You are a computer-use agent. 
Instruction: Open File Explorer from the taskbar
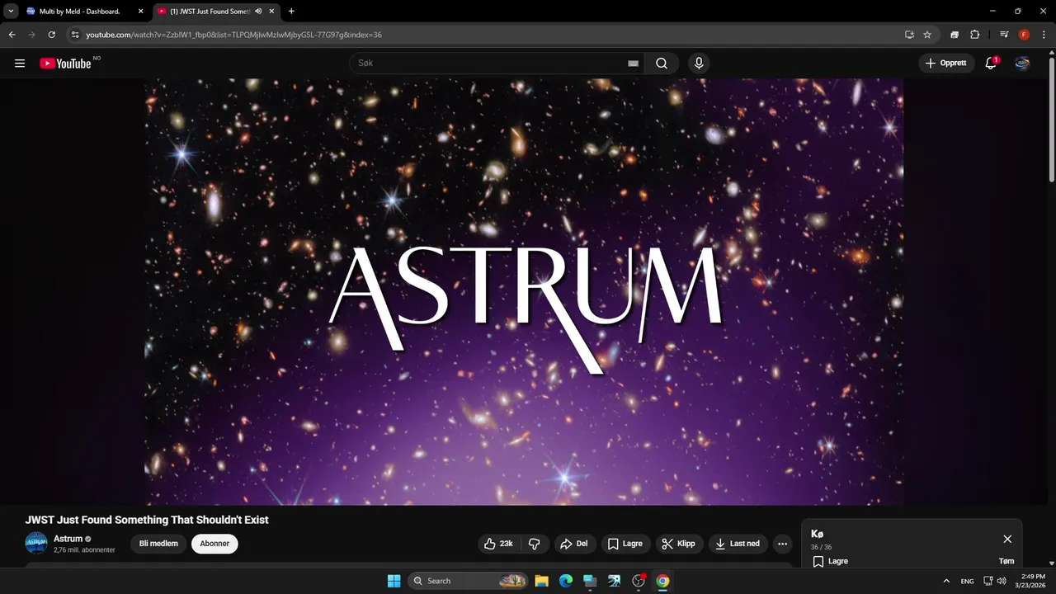coord(541,581)
